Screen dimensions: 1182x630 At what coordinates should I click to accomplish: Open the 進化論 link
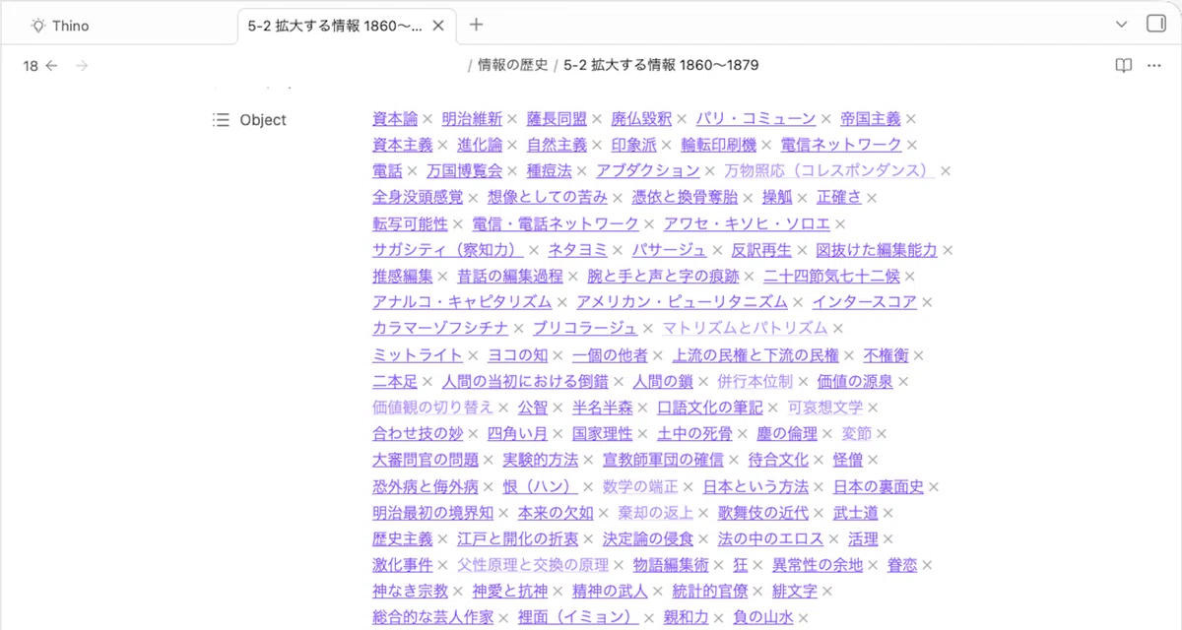(480, 146)
